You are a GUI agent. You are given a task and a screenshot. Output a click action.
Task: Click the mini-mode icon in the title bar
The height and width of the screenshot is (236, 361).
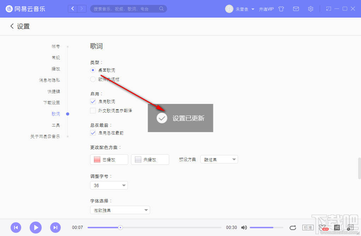coord(329,8)
